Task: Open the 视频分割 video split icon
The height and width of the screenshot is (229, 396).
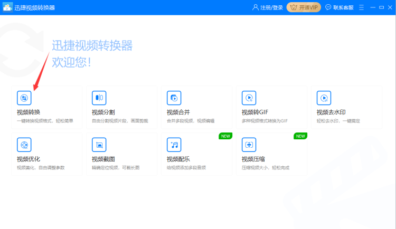Action: coord(99,98)
